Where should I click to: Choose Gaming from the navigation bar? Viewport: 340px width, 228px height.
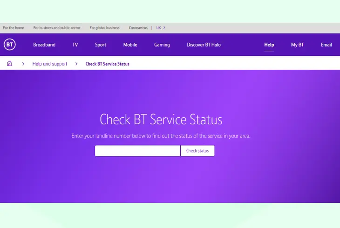point(162,45)
